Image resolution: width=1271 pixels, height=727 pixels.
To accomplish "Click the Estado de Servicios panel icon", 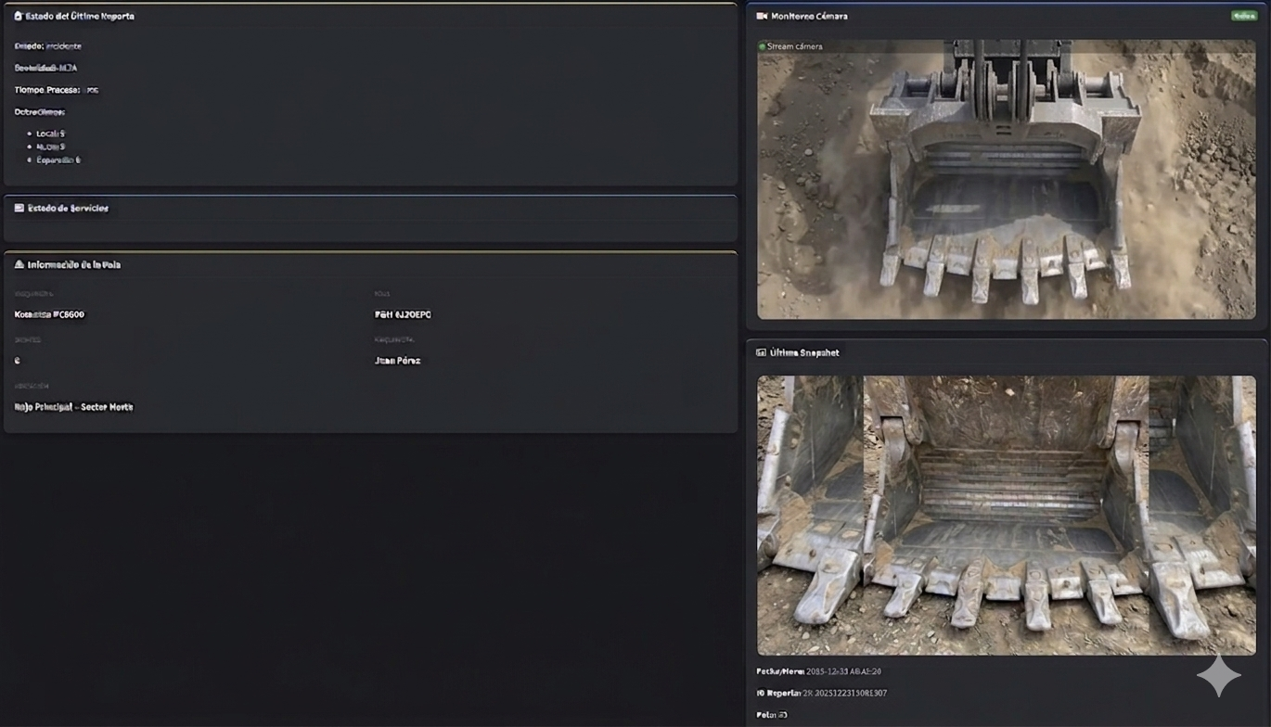I will pyautogui.click(x=19, y=209).
